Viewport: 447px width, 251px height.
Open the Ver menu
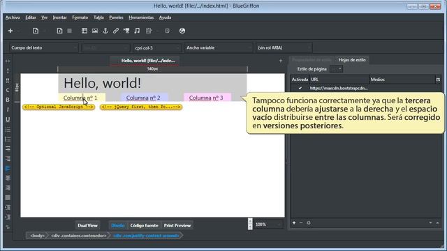[44, 17]
